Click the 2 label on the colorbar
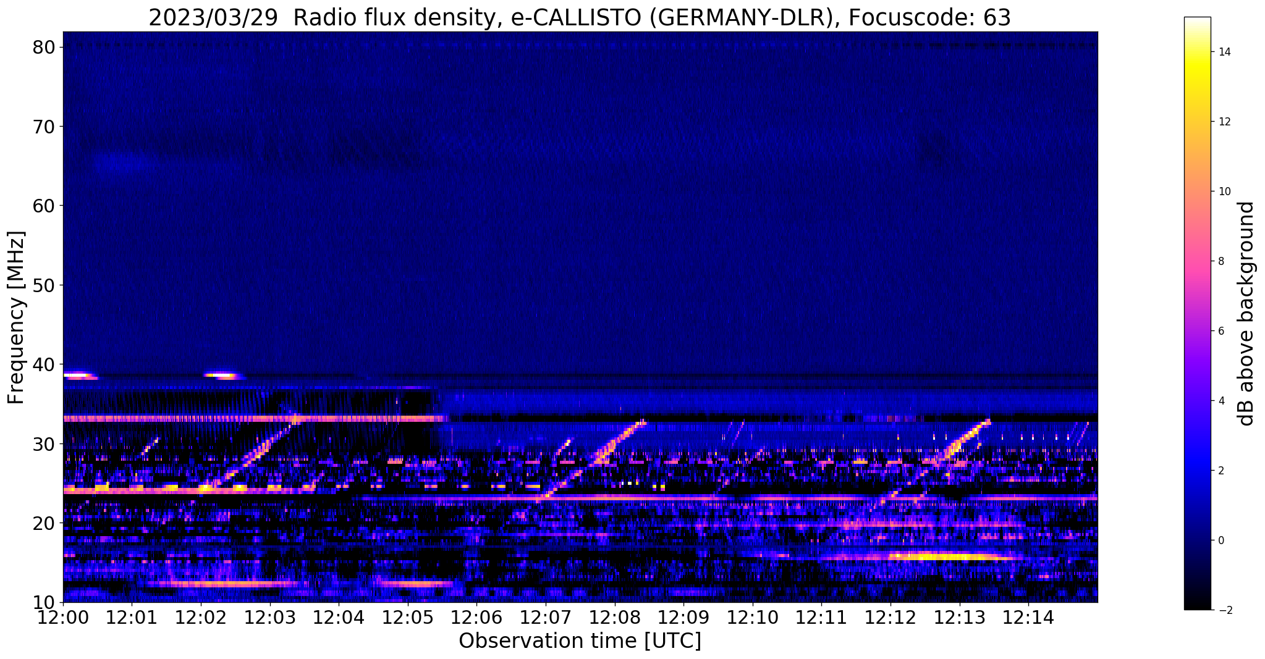This screenshot has width=1265, height=659. coord(1221,471)
